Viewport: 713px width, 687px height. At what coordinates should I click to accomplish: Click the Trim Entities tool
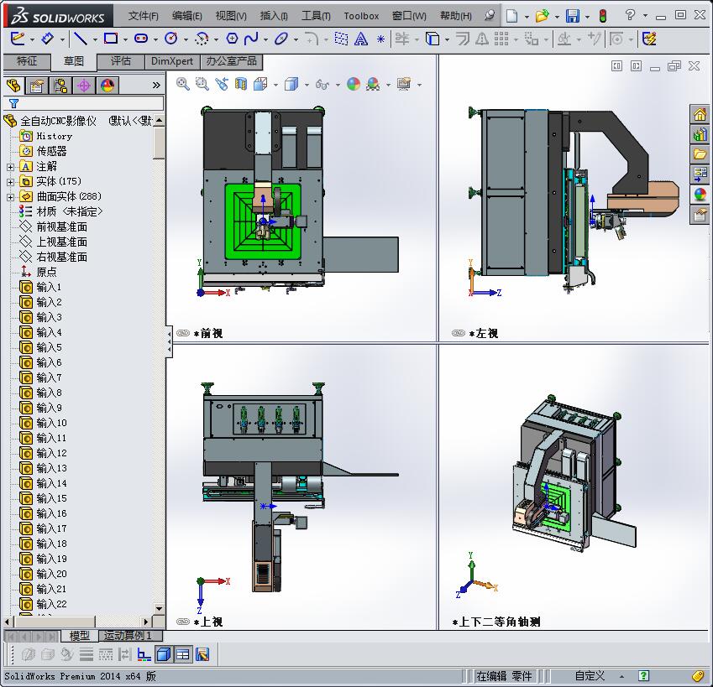(x=401, y=39)
